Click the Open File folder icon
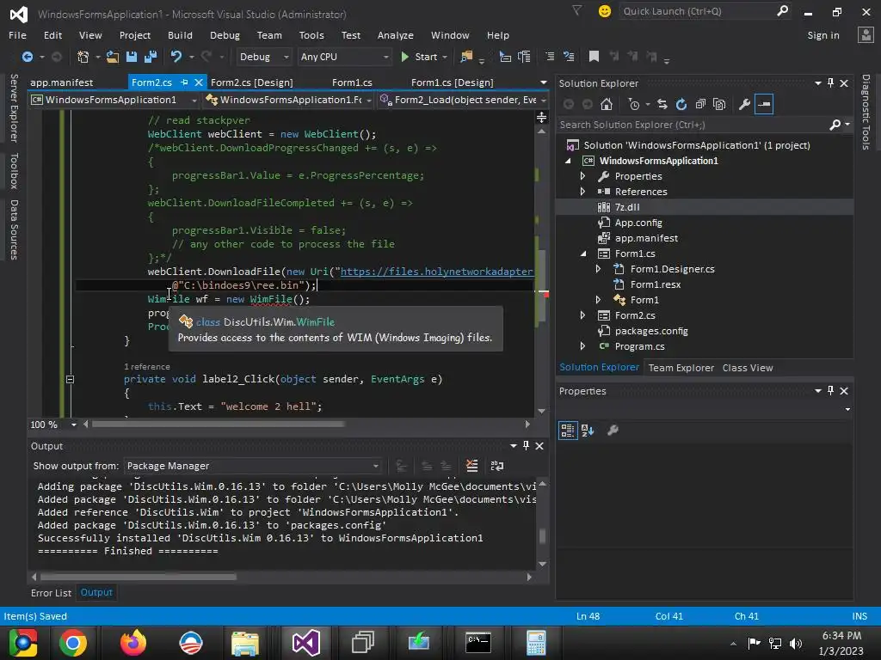This screenshot has width=881, height=660. pos(113,57)
